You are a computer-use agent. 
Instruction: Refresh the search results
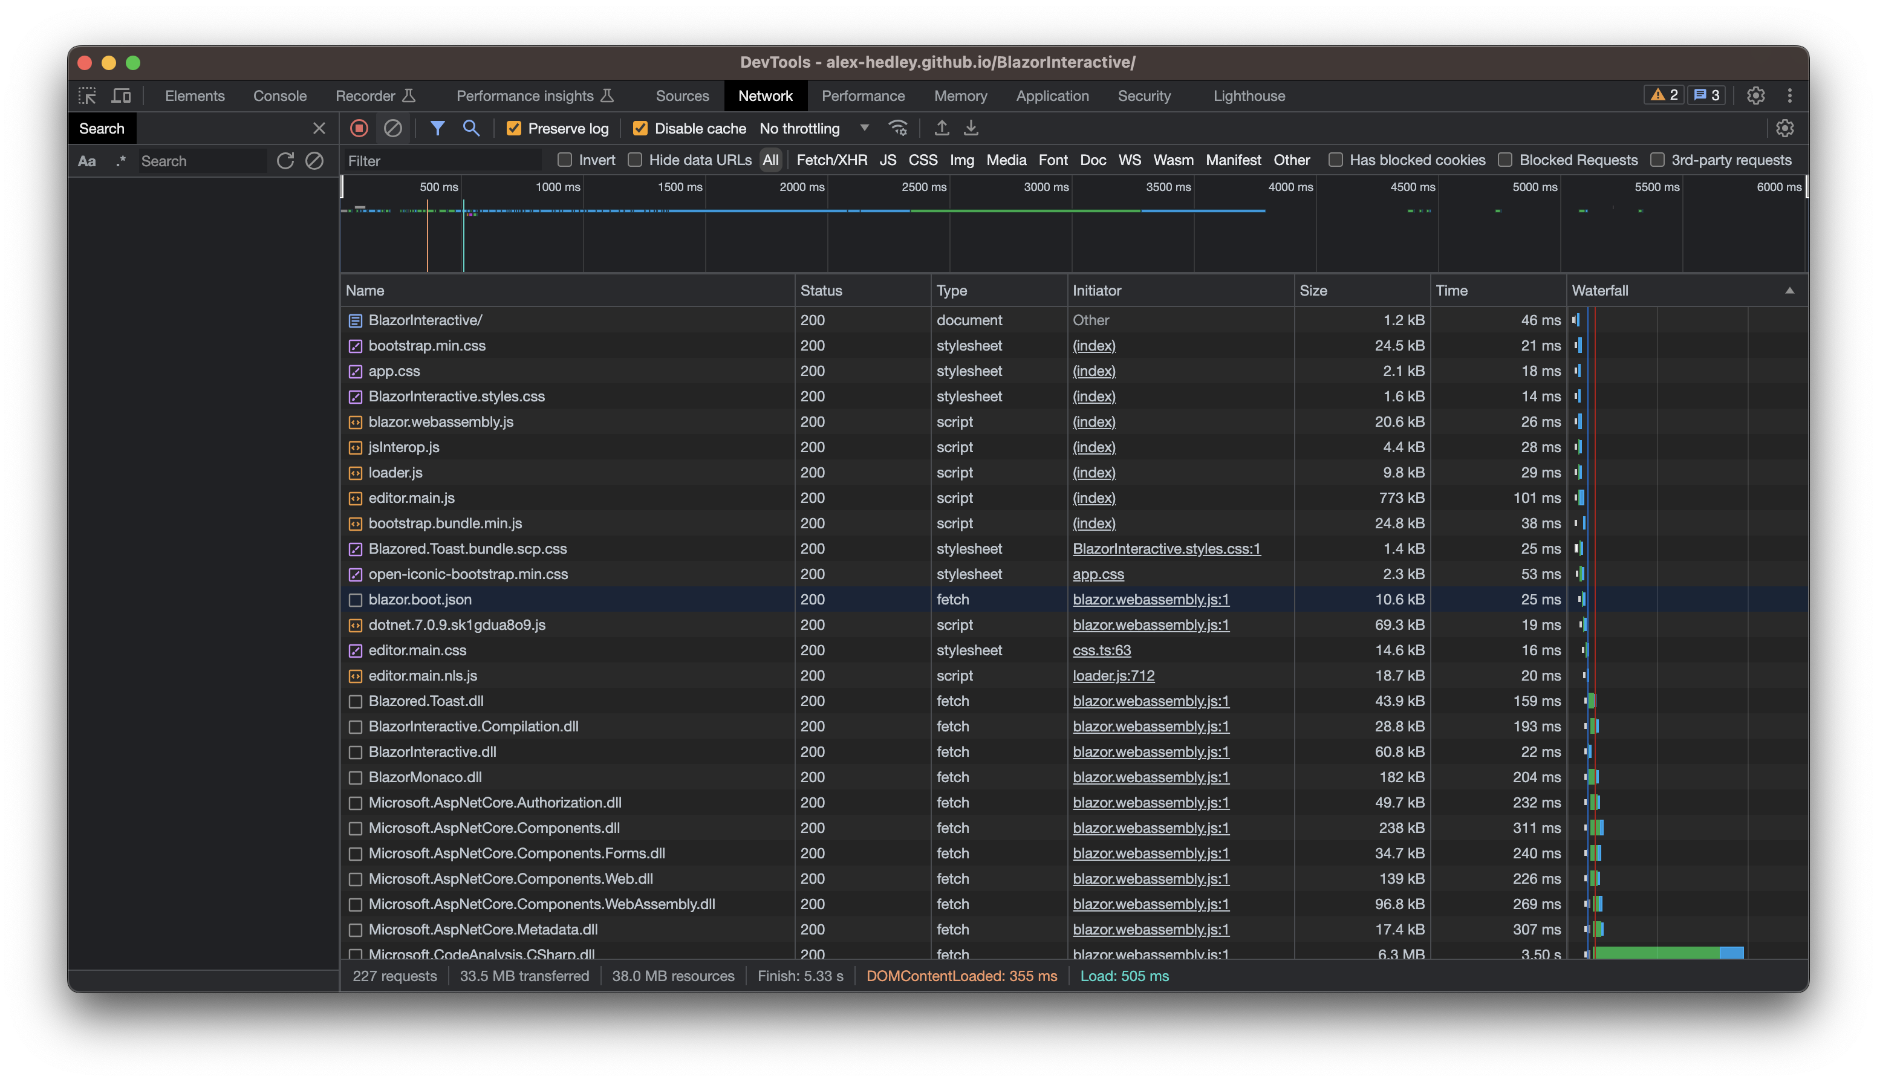(285, 161)
